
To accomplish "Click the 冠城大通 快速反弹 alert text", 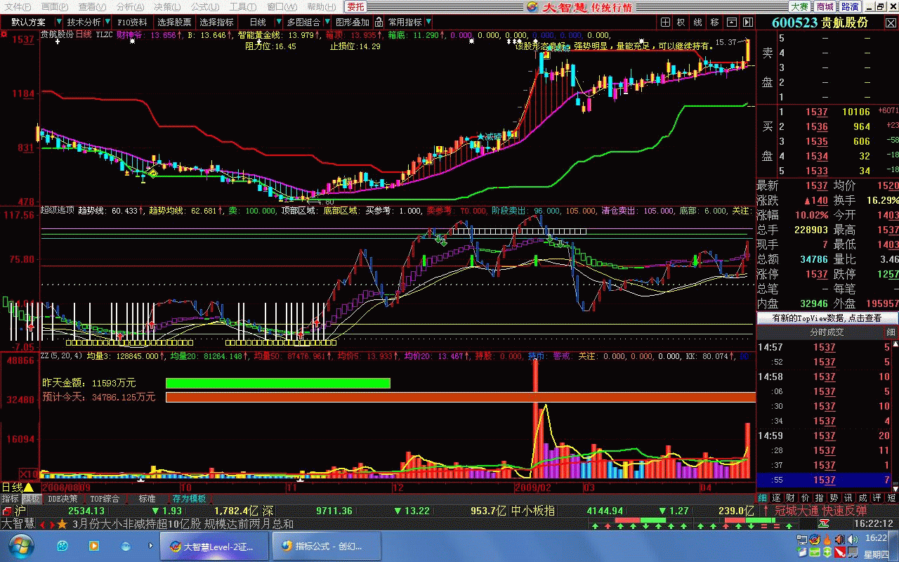I will click(820, 511).
